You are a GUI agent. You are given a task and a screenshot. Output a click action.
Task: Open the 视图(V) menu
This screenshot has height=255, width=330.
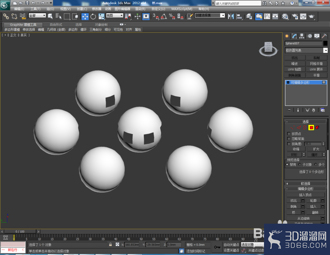(65, 9)
